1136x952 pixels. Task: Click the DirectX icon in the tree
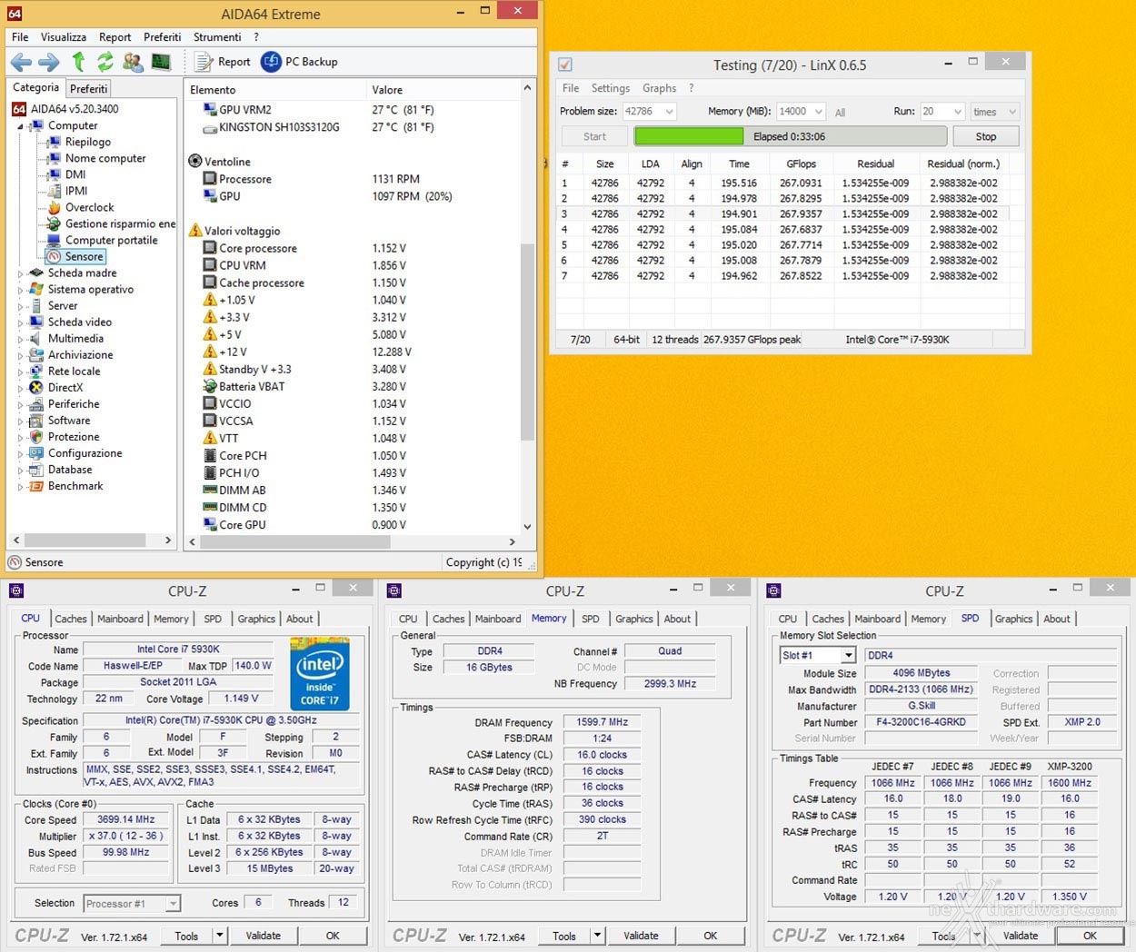37,387
